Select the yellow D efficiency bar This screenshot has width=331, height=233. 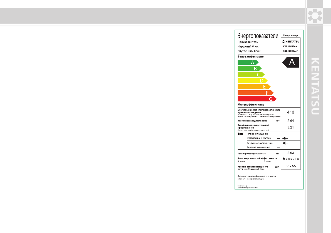click(x=252, y=81)
